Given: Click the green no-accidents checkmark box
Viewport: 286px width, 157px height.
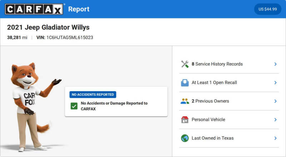Looking at the screenshot, I should [x=74, y=106].
